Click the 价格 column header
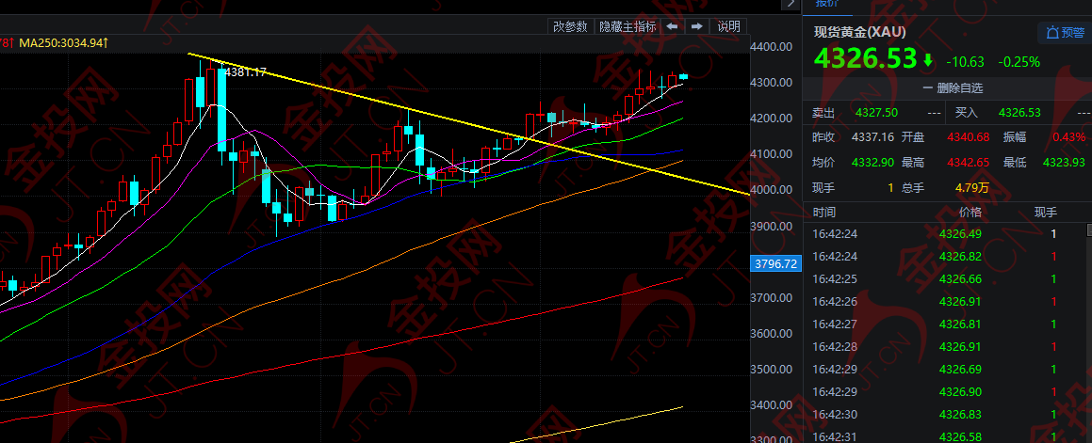1092x443 pixels. (x=970, y=213)
